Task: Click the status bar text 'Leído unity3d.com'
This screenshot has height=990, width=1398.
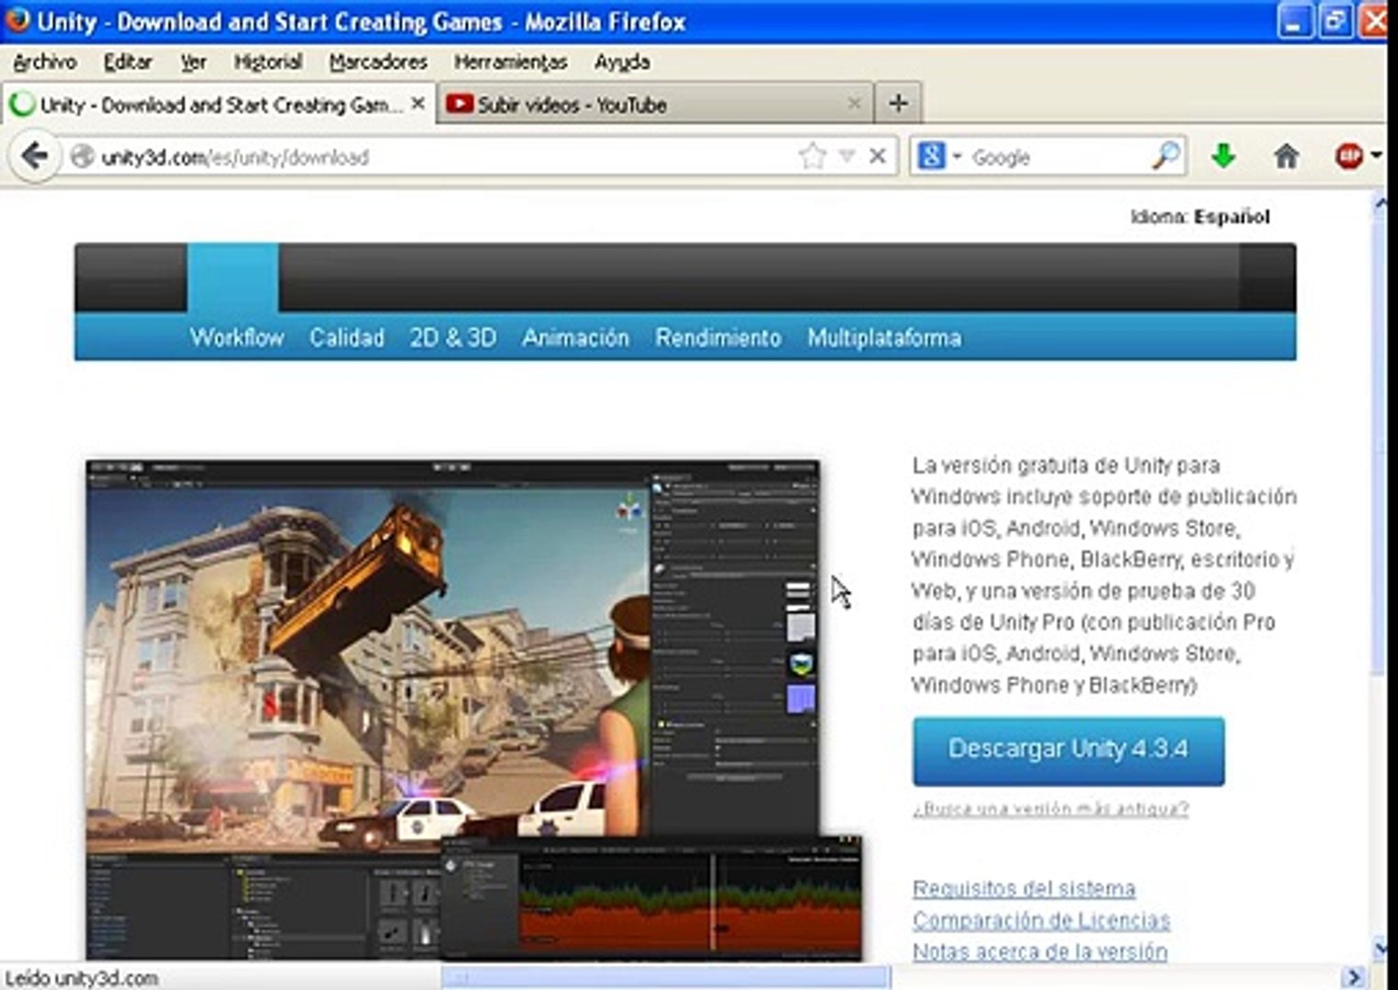Action: pos(82,978)
